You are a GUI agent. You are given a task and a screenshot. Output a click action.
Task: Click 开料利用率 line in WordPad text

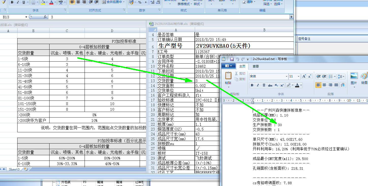click(x=301, y=149)
